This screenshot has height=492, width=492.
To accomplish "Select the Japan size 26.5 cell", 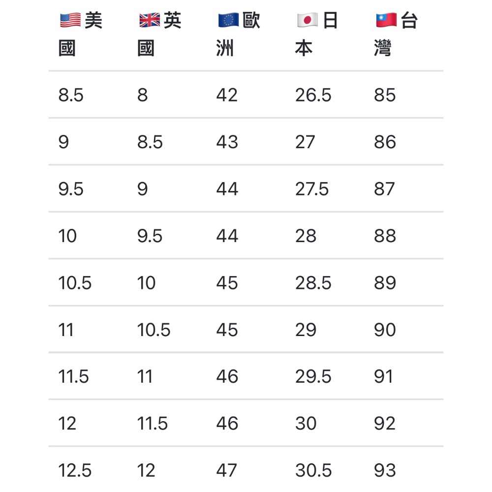I will tap(313, 95).
